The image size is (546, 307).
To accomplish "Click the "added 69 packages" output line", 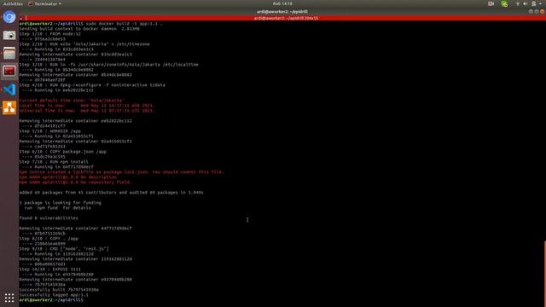I will coord(112,193).
